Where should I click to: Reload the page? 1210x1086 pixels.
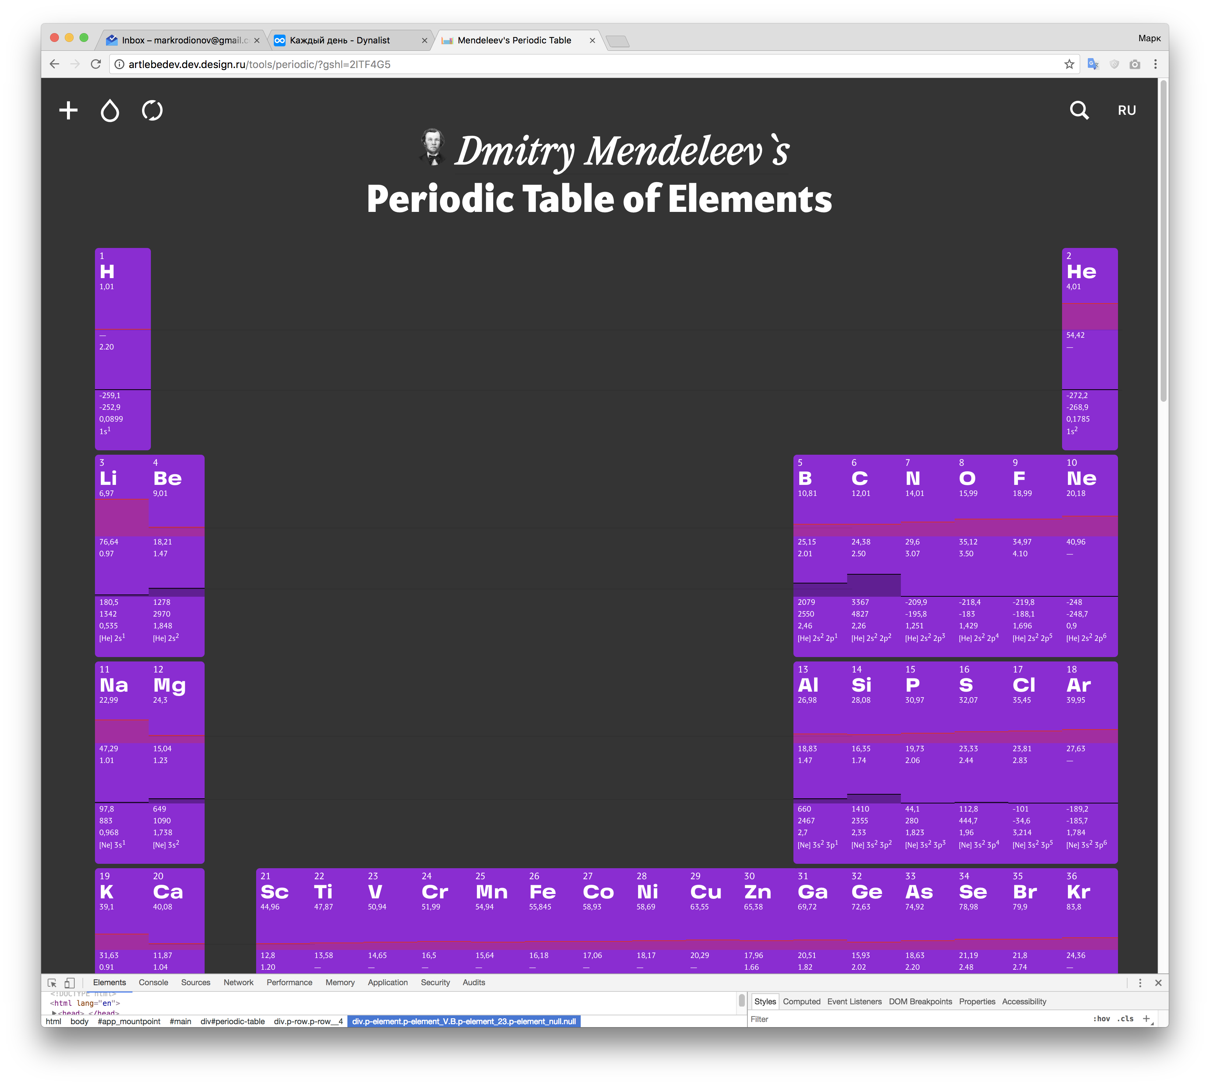pyautogui.click(x=96, y=64)
